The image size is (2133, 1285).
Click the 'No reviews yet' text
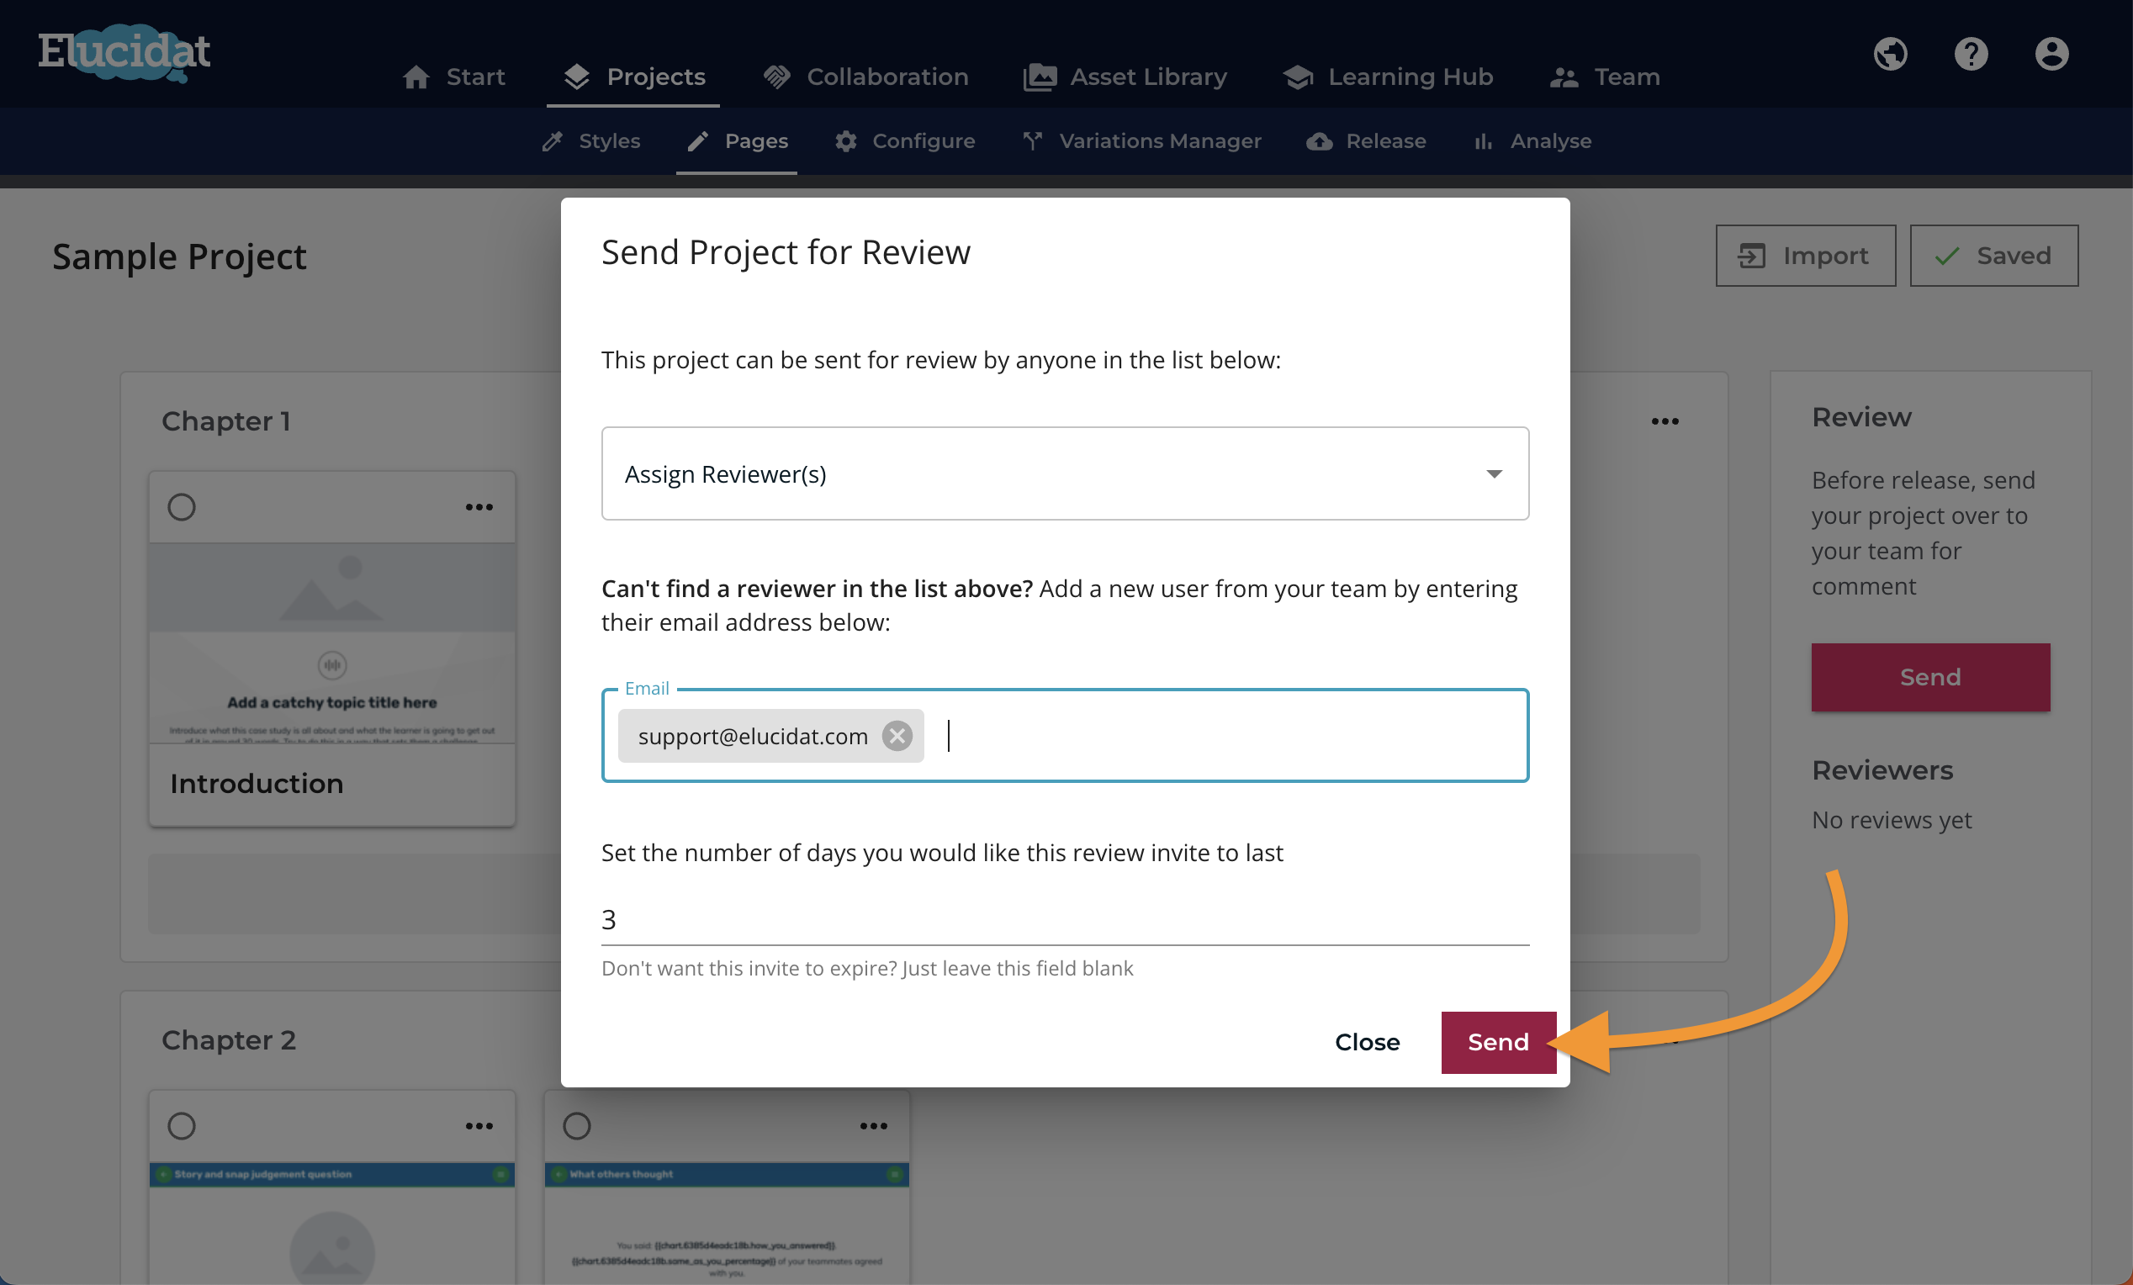(x=1892, y=819)
